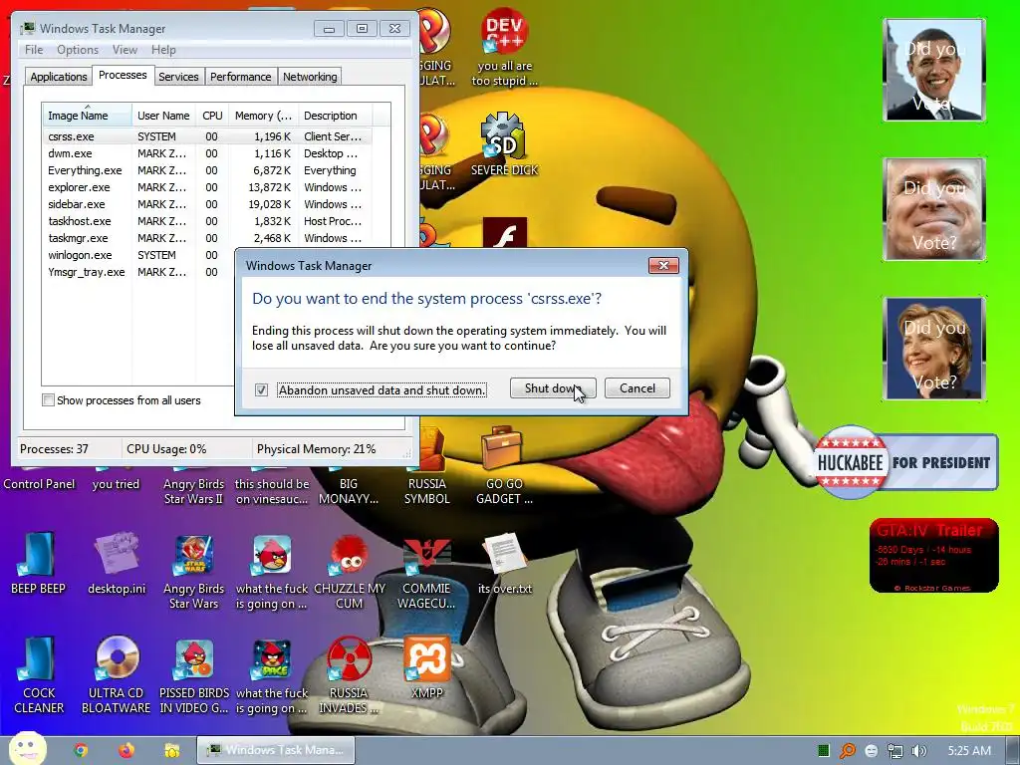This screenshot has height=765, width=1020.
Task: Launch Firefox from the taskbar
Action: (x=127, y=750)
